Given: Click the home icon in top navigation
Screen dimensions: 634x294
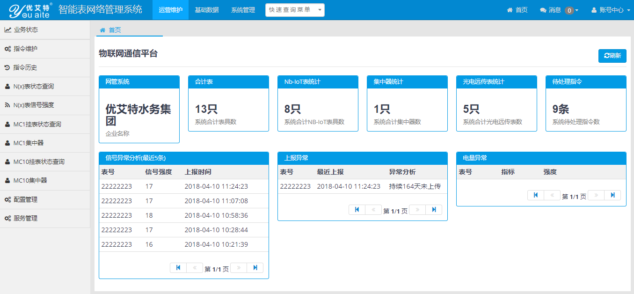Looking at the screenshot, I should [x=510, y=10].
